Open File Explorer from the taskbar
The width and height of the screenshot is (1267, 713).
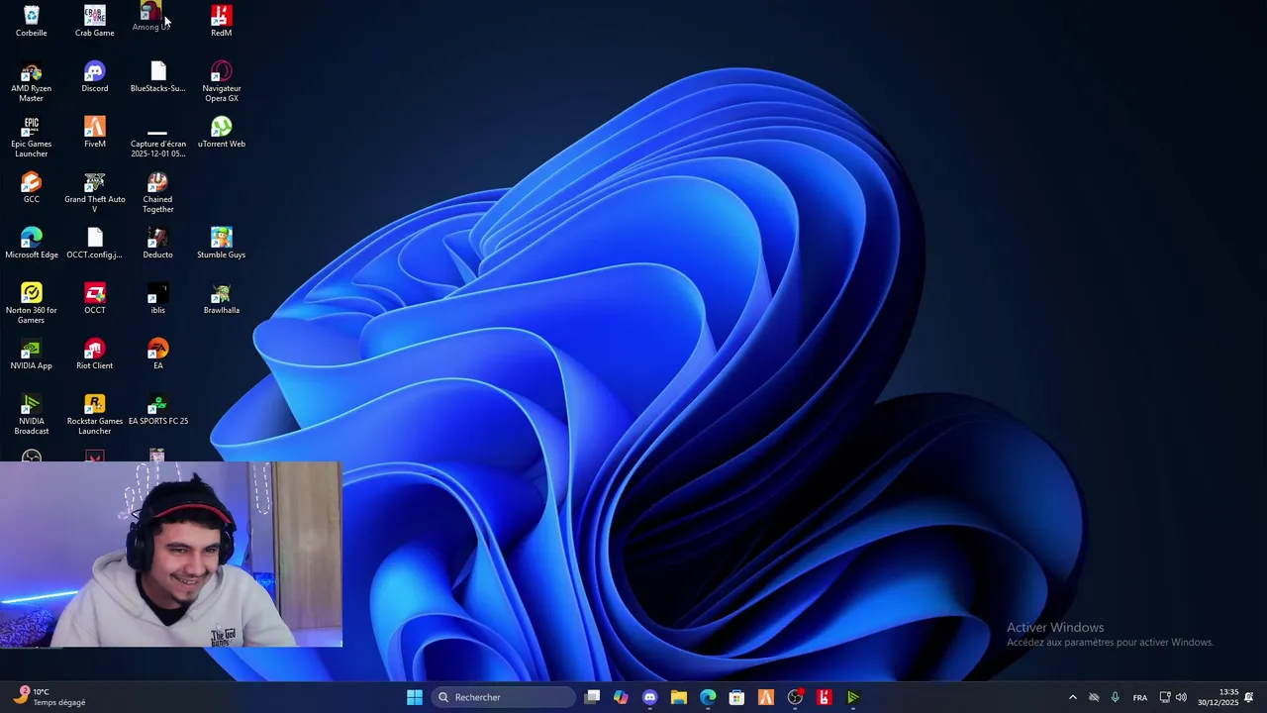point(678,697)
